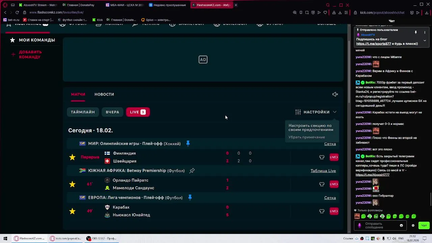Dismiss the tooltip with Убрать примечание
The width and height of the screenshot is (432, 243).
[x=307, y=137]
